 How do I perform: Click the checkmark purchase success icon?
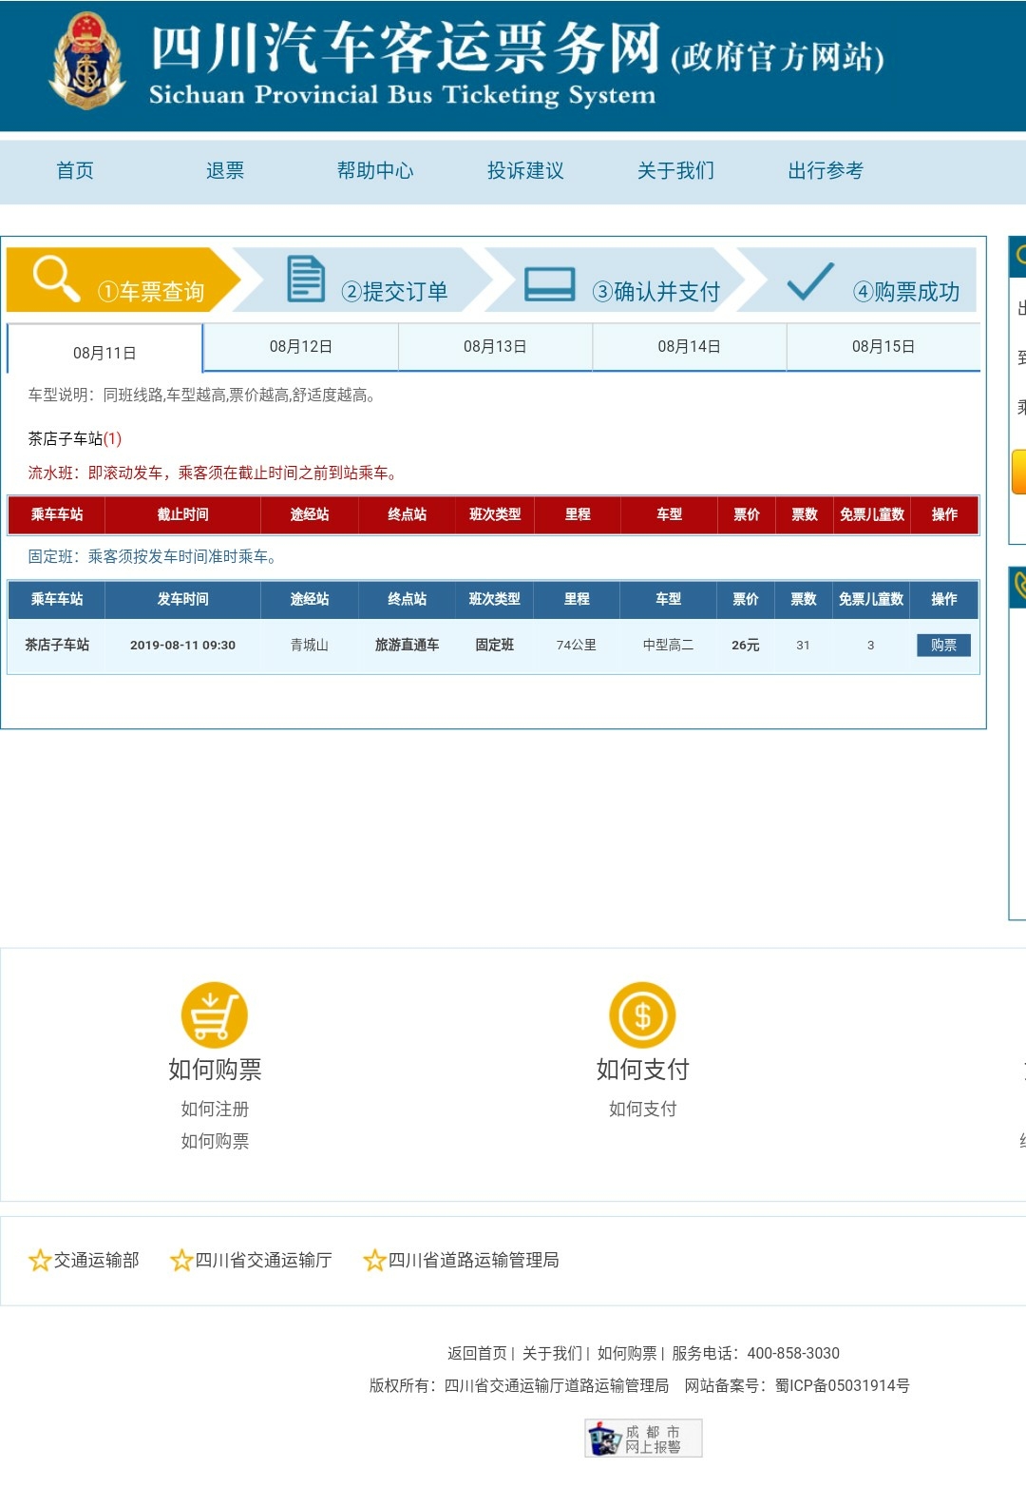[x=809, y=281]
